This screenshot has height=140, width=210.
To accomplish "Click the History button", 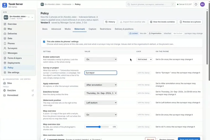I will (110, 22).
